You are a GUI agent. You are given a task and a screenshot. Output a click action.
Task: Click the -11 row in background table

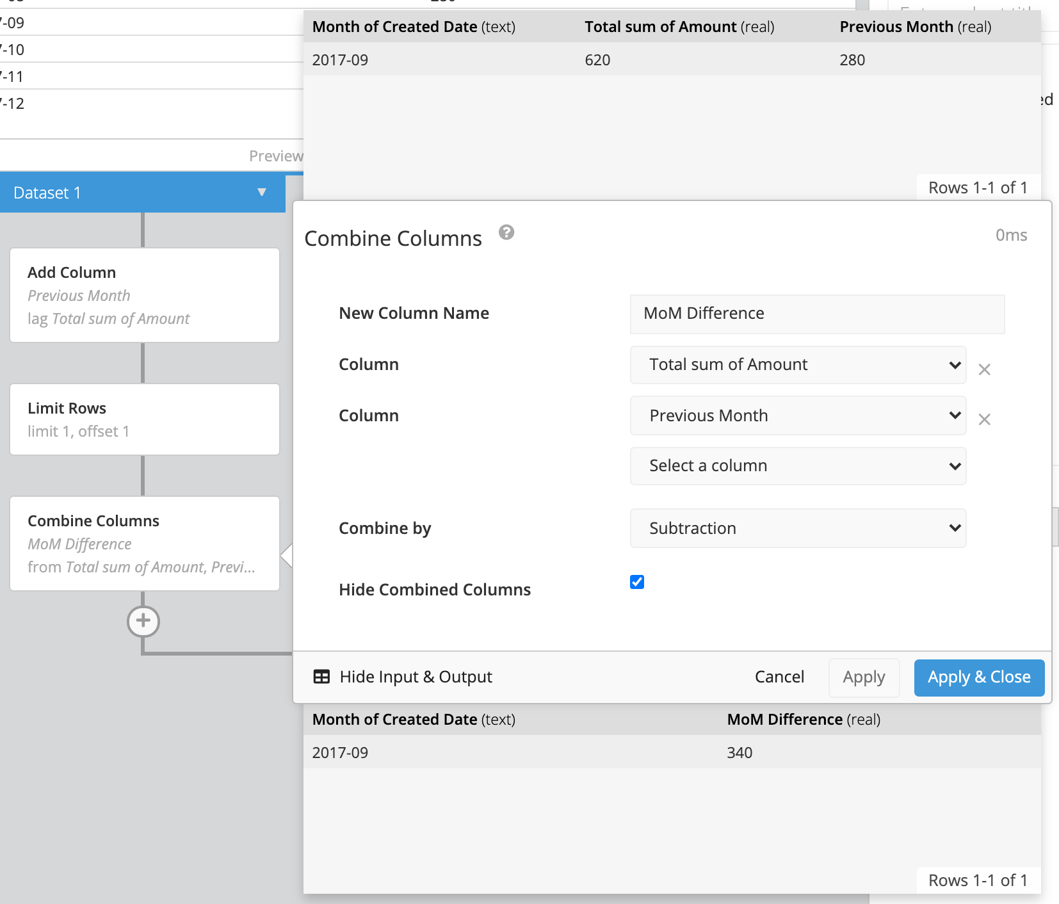[13, 77]
